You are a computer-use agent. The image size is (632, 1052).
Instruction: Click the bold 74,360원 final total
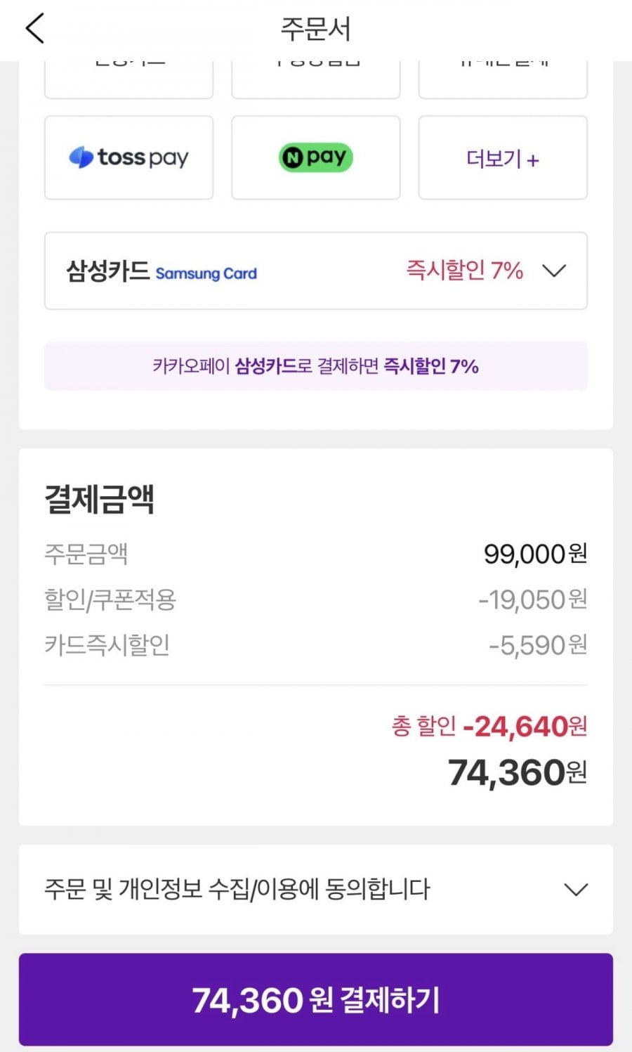pyautogui.click(x=517, y=772)
